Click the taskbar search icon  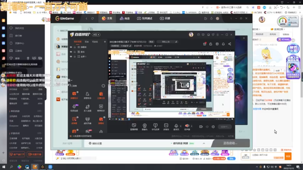[x=11, y=167]
